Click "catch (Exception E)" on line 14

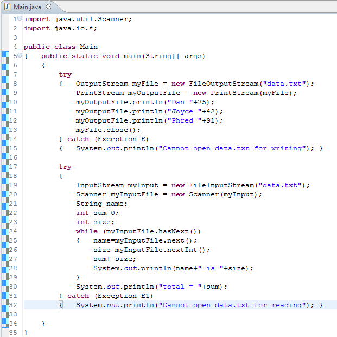pyautogui.click(x=108, y=139)
